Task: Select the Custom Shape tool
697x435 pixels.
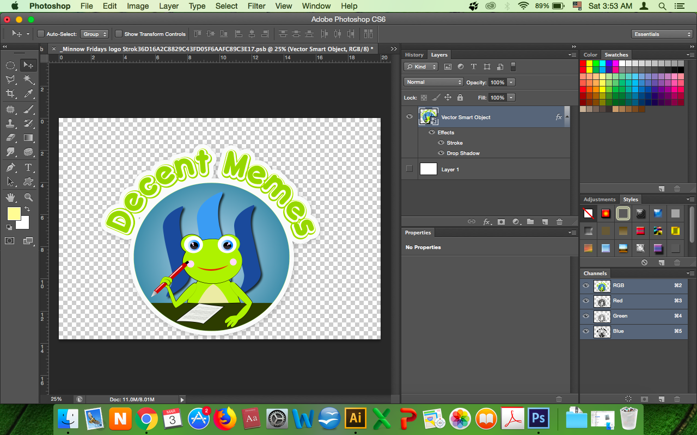Action: click(x=28, y=182)
